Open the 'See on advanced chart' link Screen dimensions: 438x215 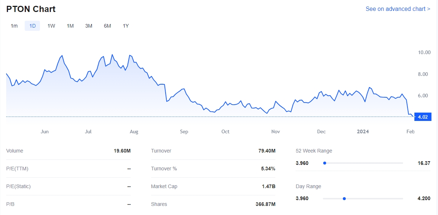pyautogui.click(x=398, y=9)
